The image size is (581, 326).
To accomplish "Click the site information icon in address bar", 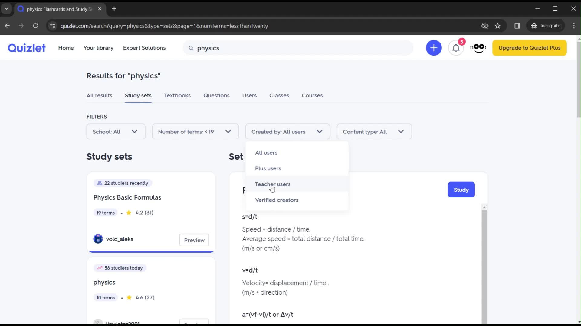I will [52, 26].
